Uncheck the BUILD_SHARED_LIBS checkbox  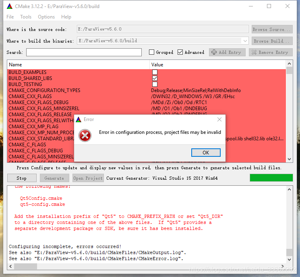(x=155, y=78)
